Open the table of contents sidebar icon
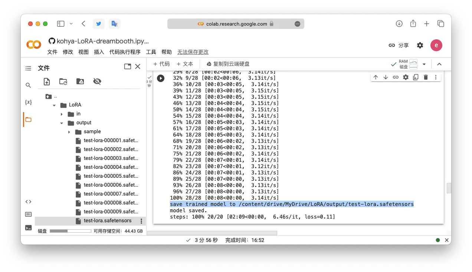This screenshot has height=272, width=472. (28, 68)
